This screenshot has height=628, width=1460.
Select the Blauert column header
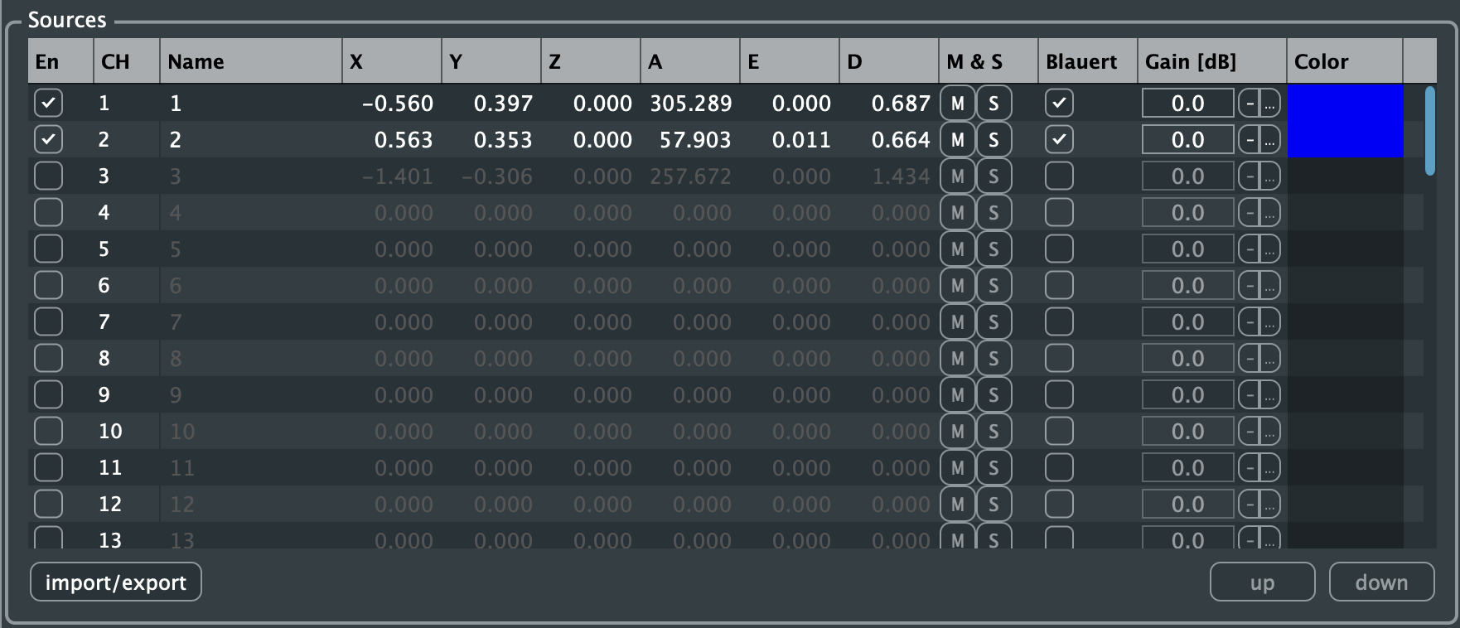(1088, 61)
